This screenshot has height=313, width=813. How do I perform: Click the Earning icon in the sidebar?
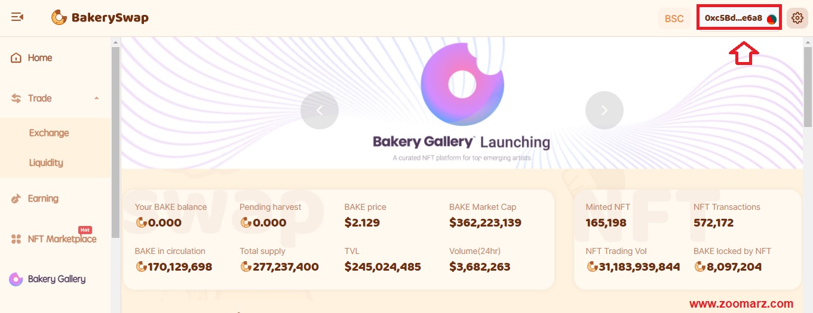16,199
